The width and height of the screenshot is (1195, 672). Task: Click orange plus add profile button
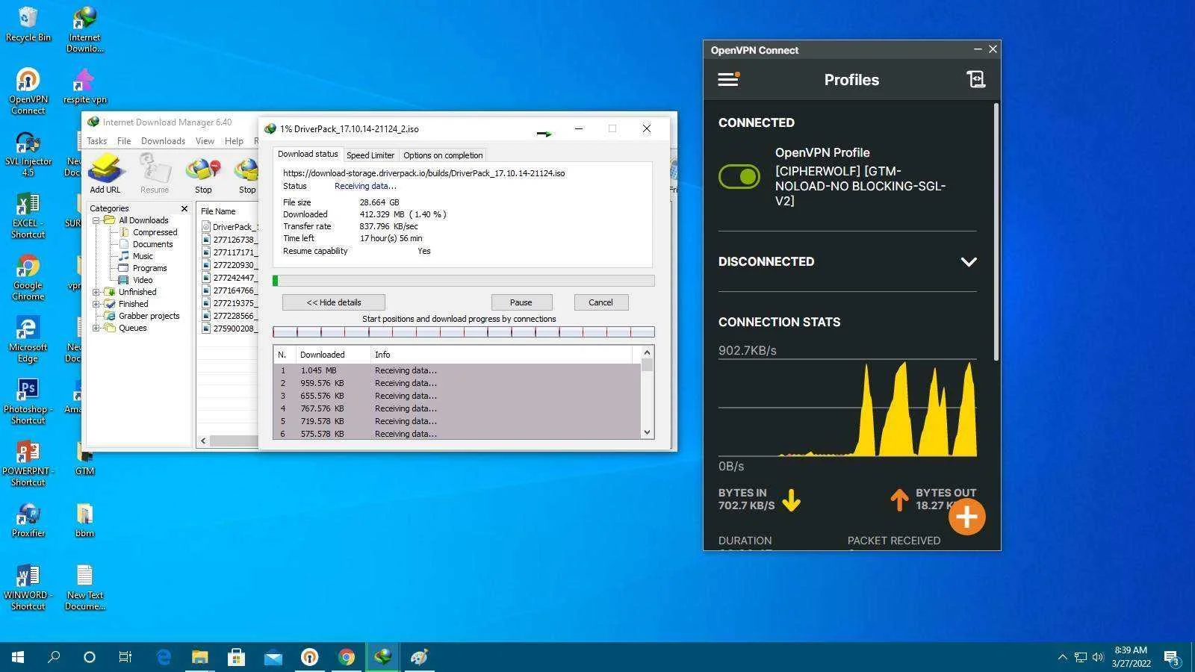tap(966, 517)
